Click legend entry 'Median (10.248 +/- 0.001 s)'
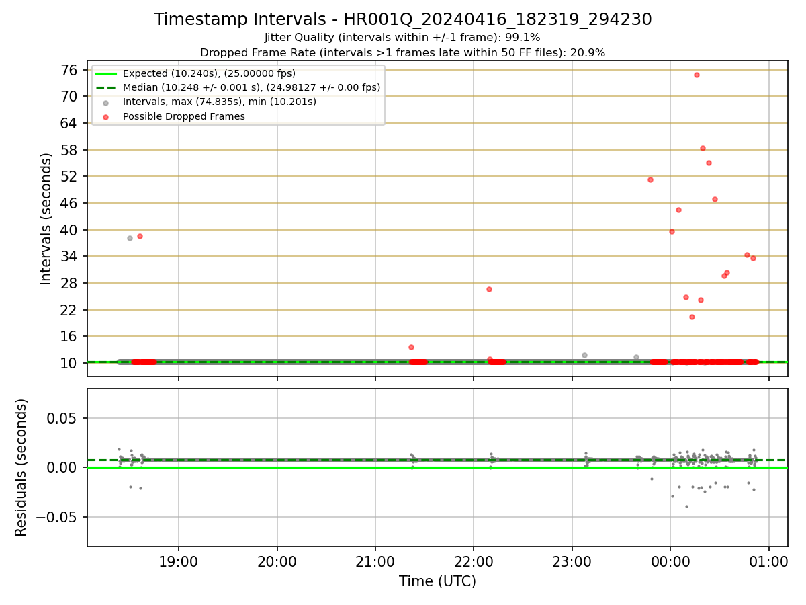Viewport: 806px width, 605px height. (251, 87)
